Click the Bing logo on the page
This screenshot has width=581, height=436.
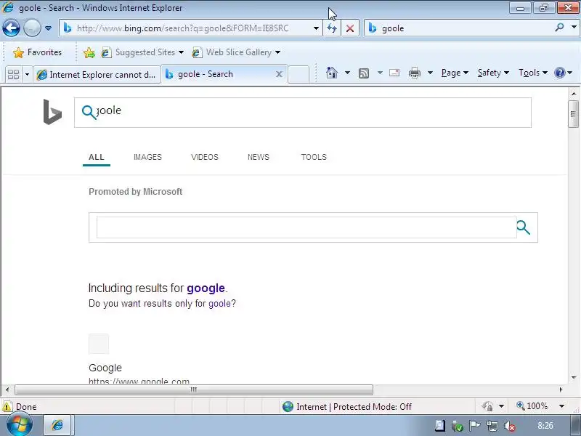52,112
